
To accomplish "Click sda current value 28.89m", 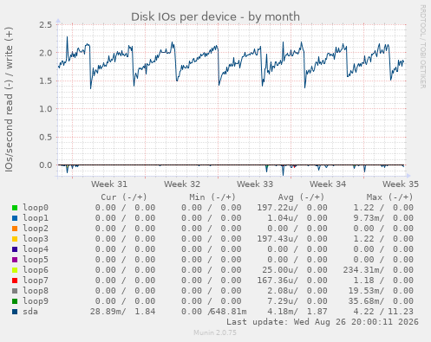I will [108, 312].
